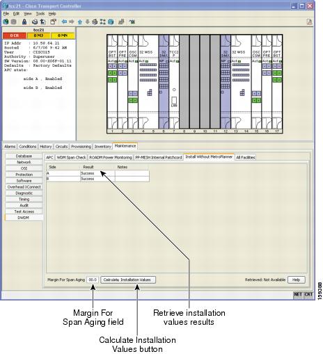Image resolution: width=323 pixels, height=354 pixels.
Task: Open the APC subtab
Action: coord(49,157)
